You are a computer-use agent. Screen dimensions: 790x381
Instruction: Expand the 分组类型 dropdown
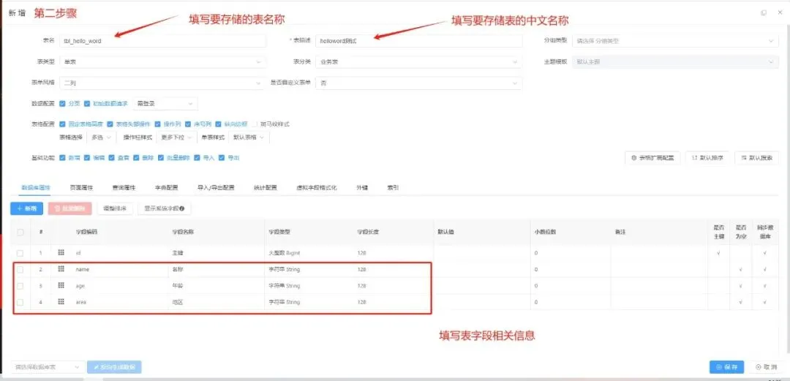click(x=675, y=41)
